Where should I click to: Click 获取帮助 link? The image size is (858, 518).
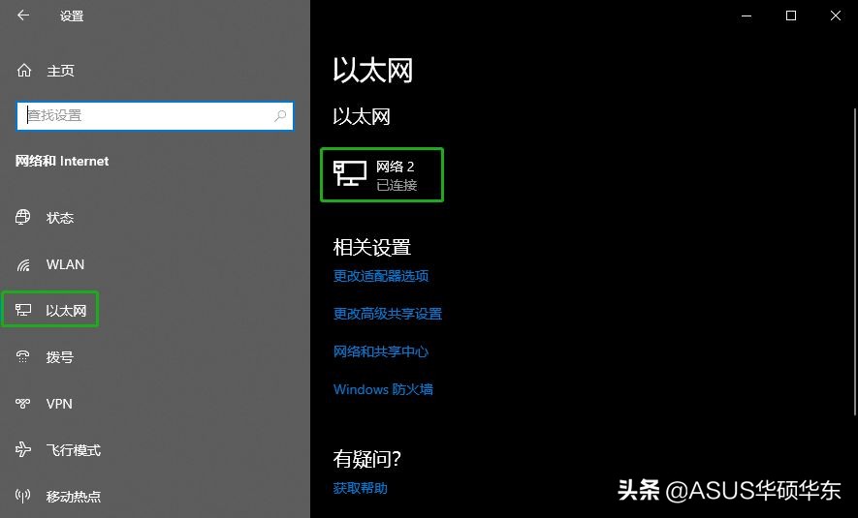coord(360,488)
